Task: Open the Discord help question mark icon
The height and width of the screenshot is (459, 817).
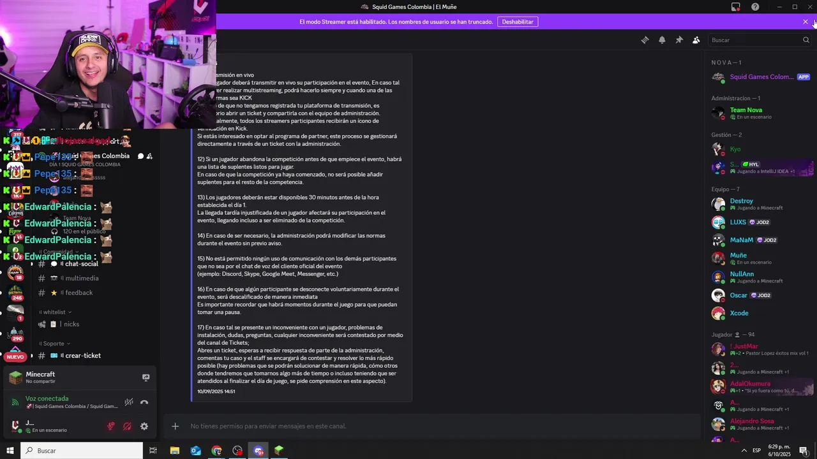Action: pos(755,7)
